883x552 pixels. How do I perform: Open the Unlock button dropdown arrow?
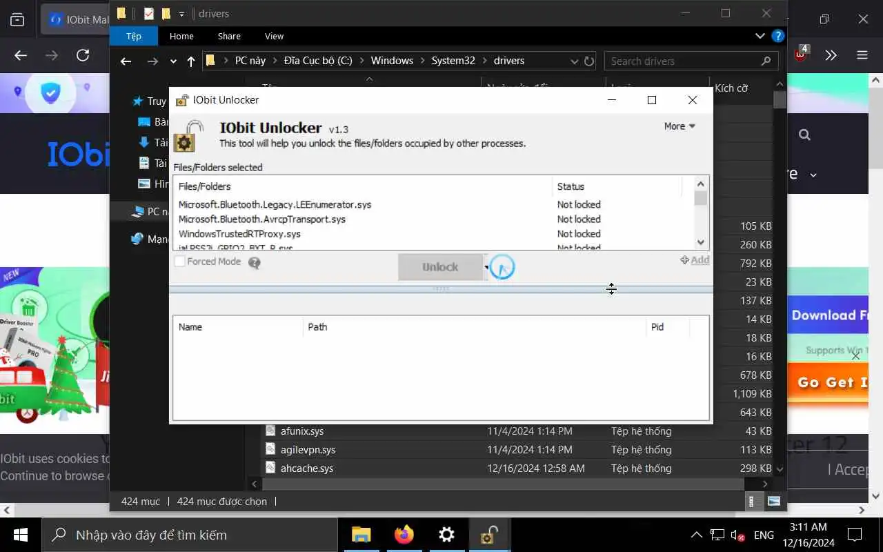(x=486, y=267)
